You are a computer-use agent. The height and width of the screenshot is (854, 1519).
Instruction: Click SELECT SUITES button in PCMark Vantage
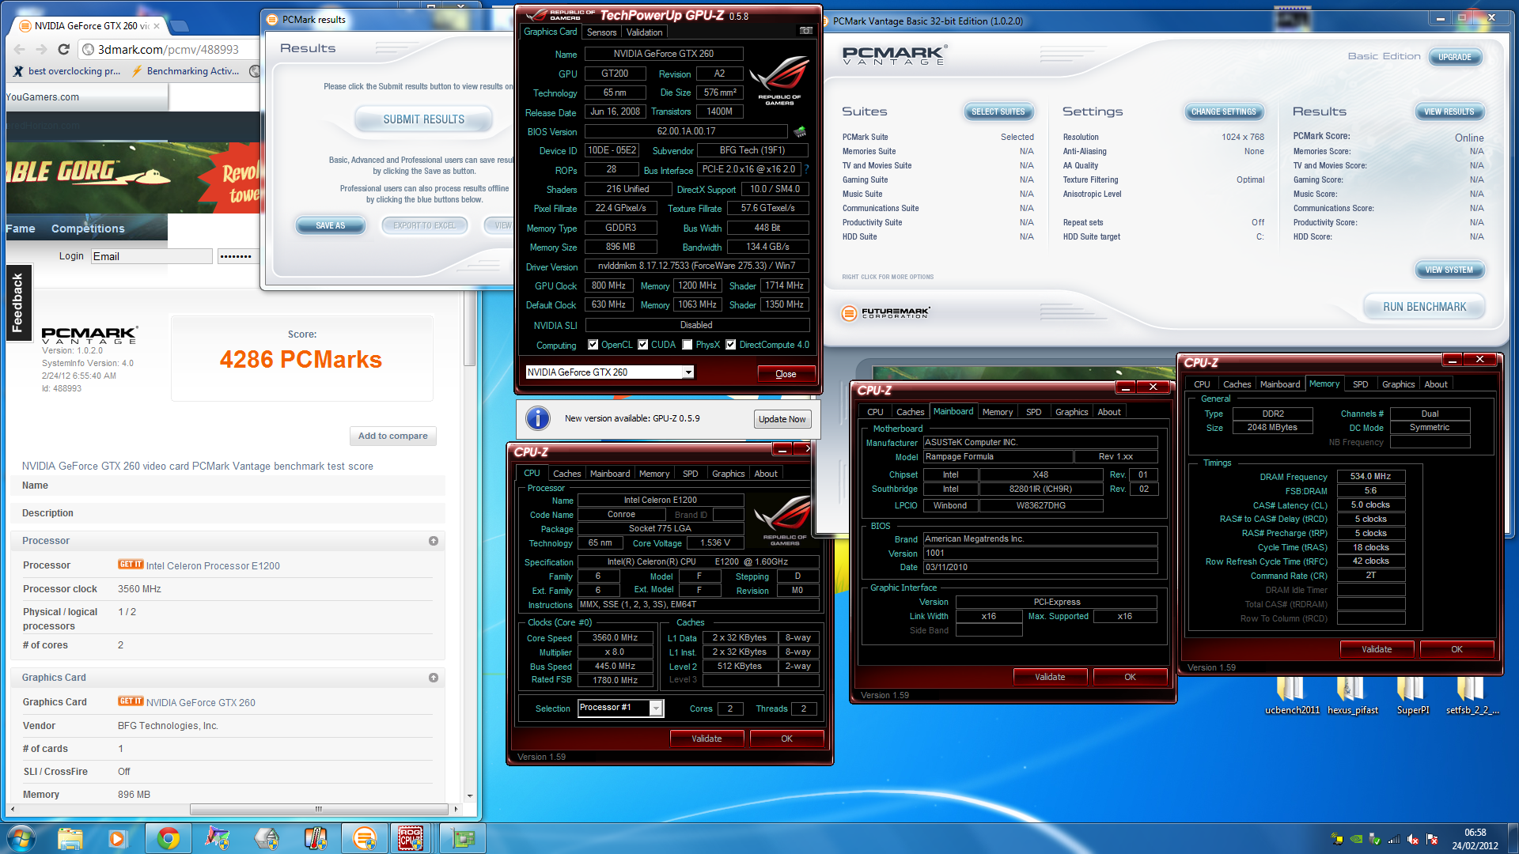point(998,112)
